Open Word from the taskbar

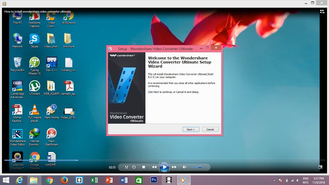point(124,180)
